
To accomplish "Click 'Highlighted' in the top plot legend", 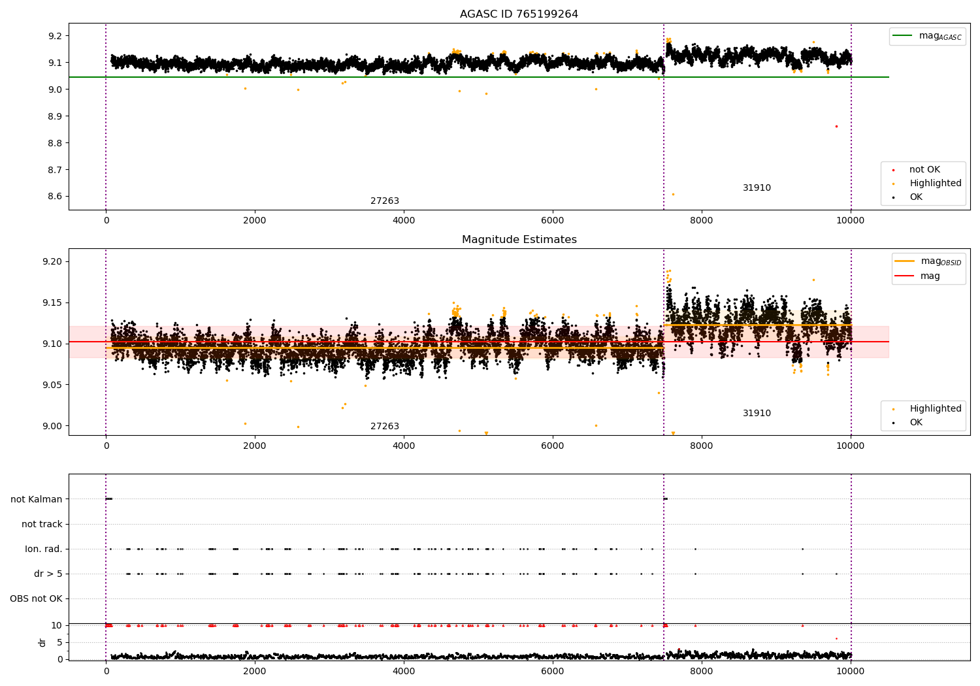I will (935, 184).
